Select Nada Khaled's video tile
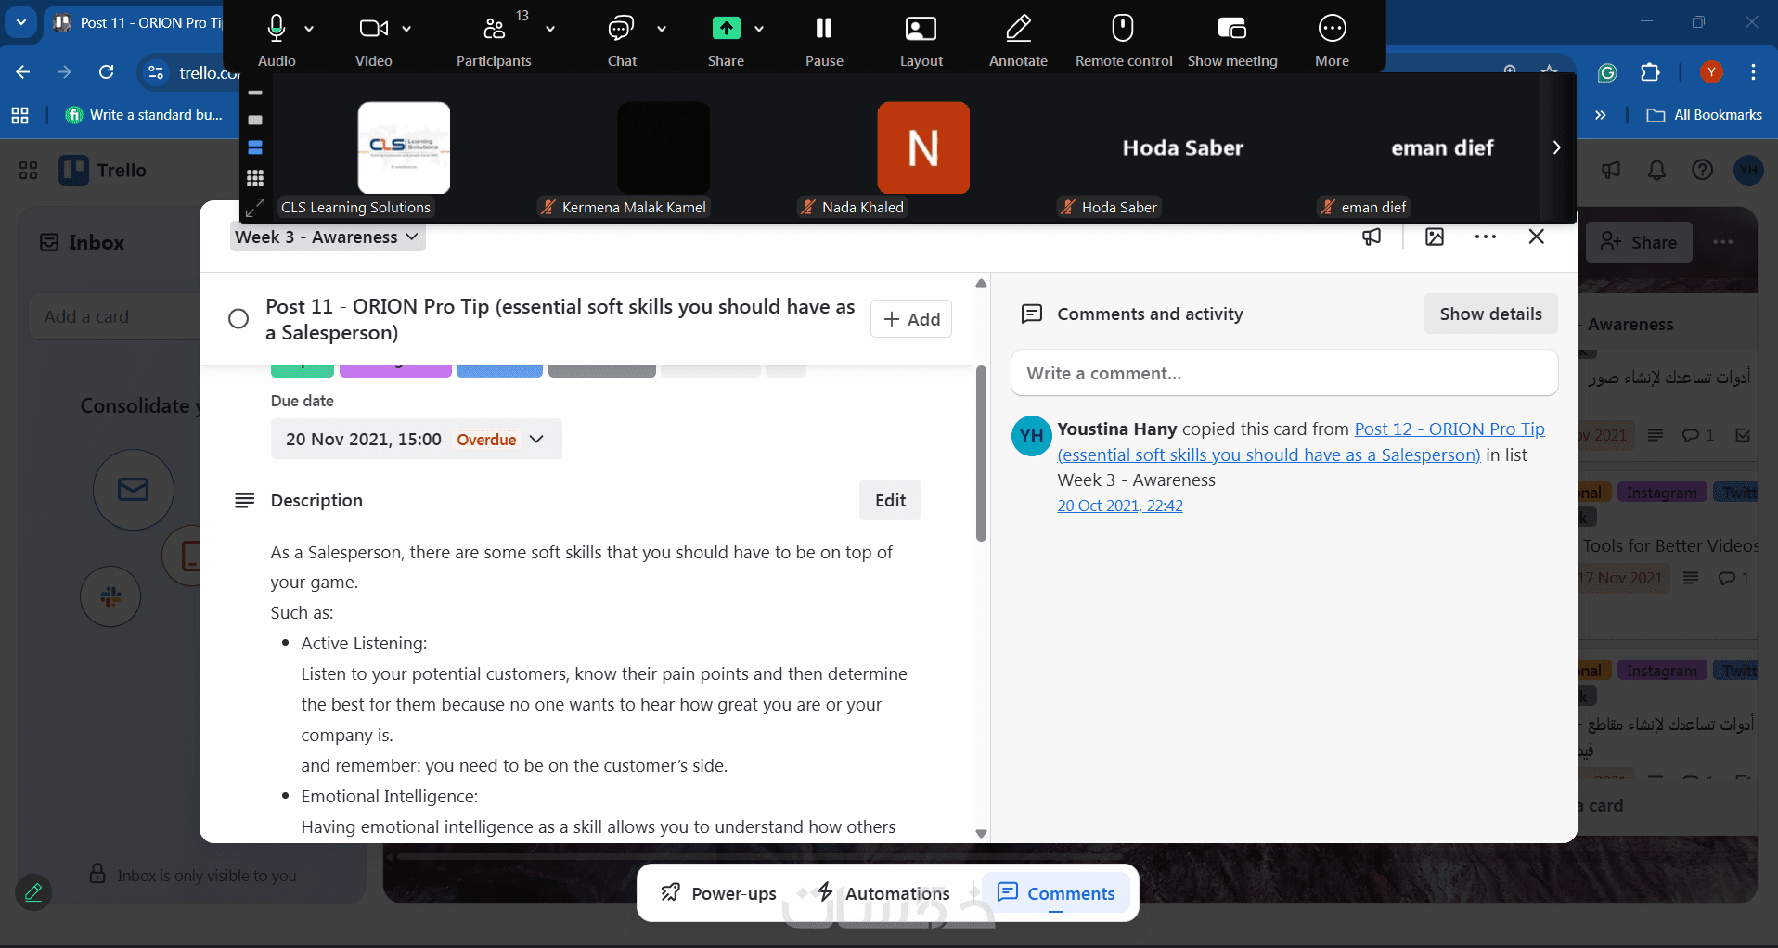Viewport: 1778px width, 948px height. coord(923,147)
